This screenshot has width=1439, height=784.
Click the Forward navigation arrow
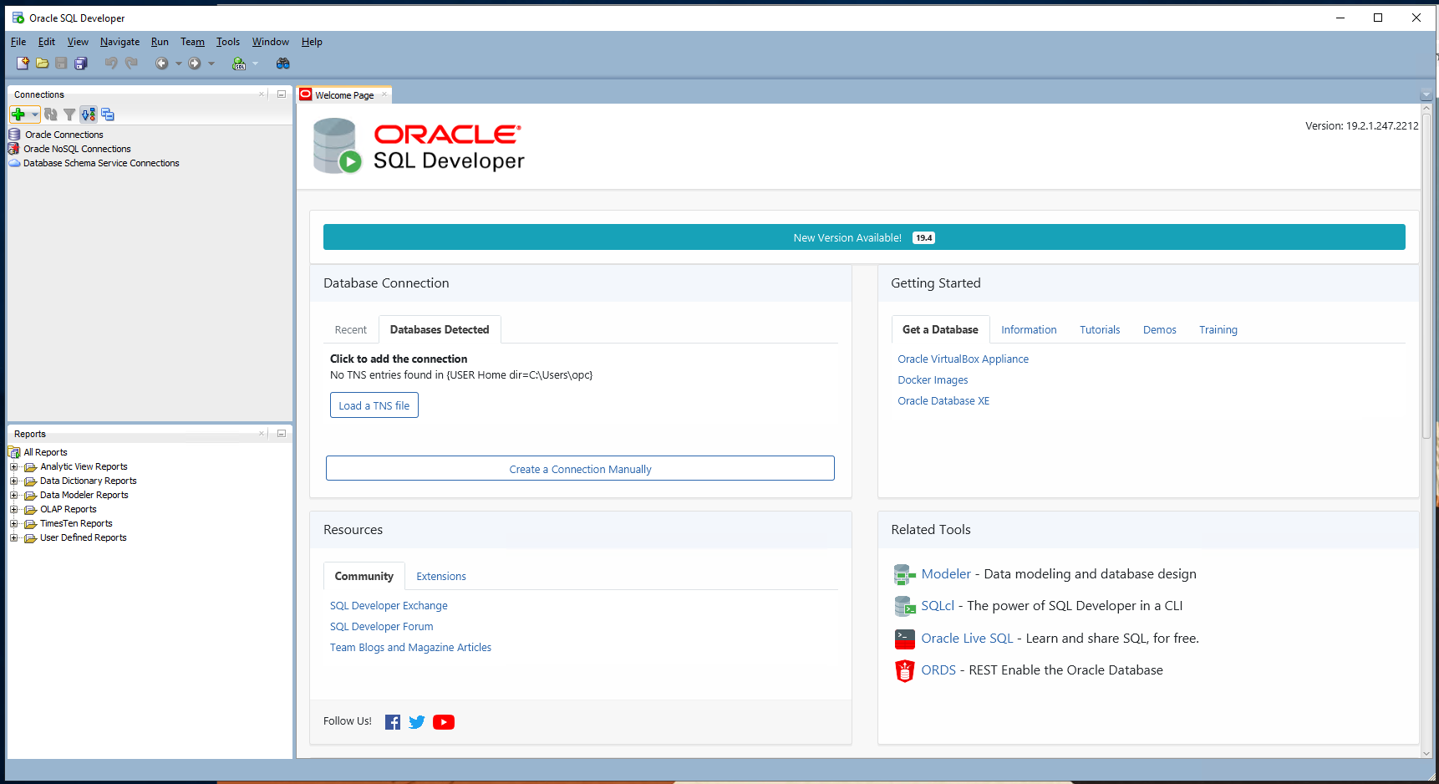click(x=195, y=64)
